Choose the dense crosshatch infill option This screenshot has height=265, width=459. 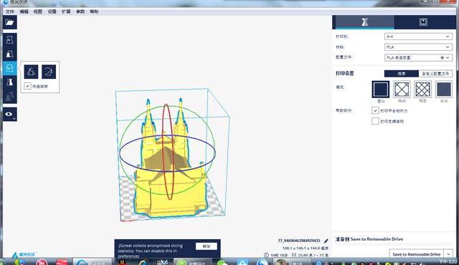coord(422,90)
